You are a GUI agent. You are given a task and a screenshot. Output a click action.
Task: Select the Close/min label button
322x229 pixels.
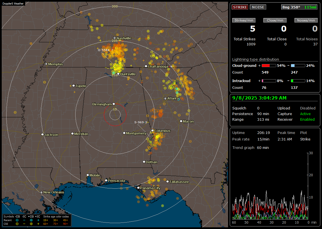pyautogui.click(x=275, y=20)
